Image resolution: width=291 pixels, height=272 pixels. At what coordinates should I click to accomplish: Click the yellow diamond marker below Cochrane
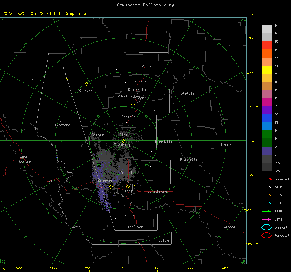pos(111,187)
